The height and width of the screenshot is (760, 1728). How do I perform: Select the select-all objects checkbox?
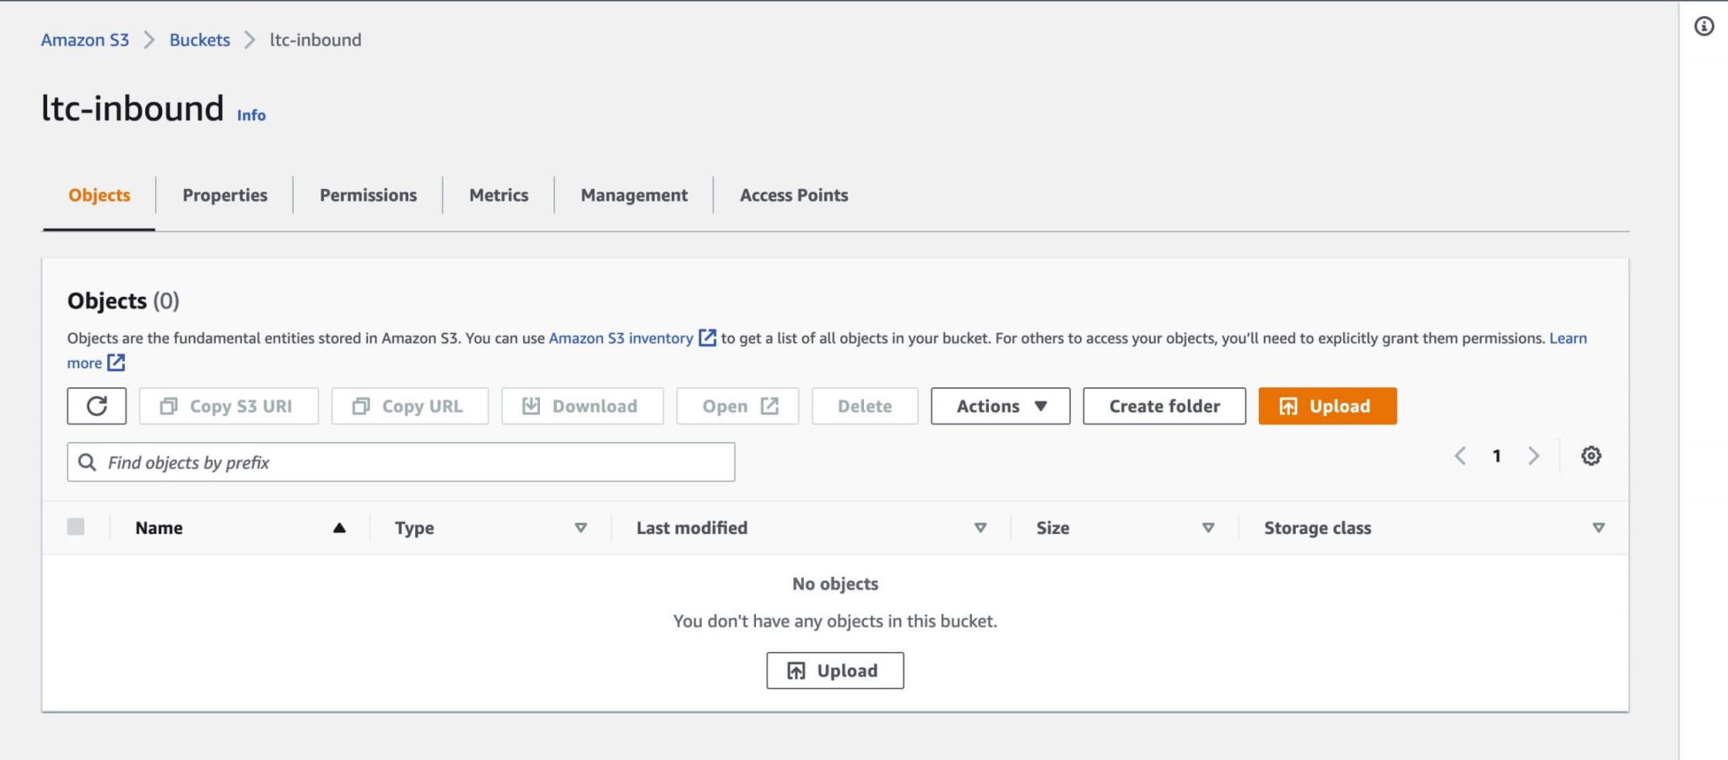click(x=77, y=526)
